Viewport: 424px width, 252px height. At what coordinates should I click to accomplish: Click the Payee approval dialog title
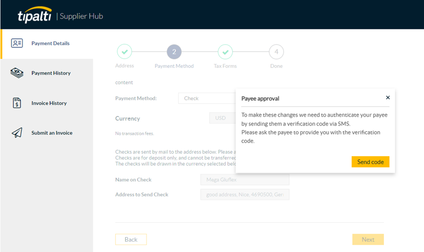260,99
